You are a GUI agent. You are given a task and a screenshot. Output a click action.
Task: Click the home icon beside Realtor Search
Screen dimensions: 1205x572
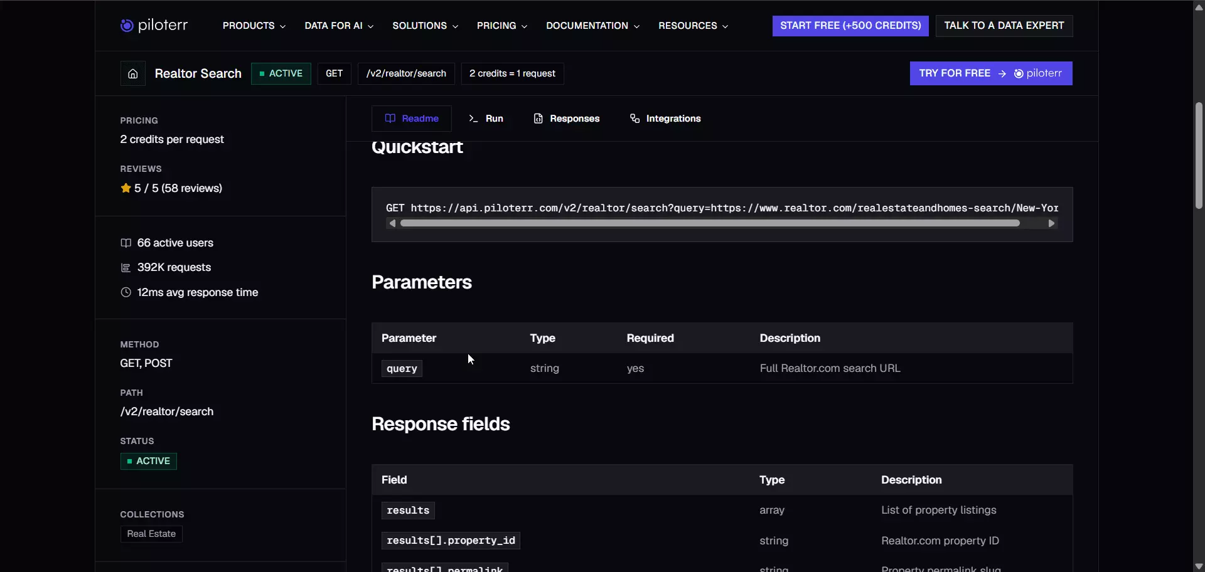click(132, 74)
